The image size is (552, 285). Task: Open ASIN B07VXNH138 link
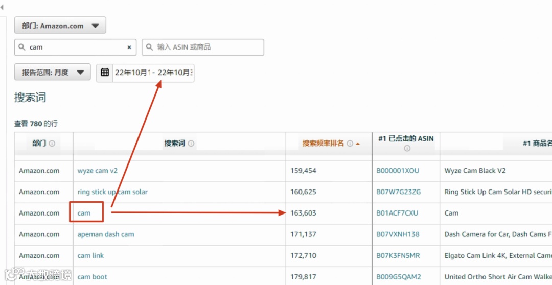(x=398, y=234)
